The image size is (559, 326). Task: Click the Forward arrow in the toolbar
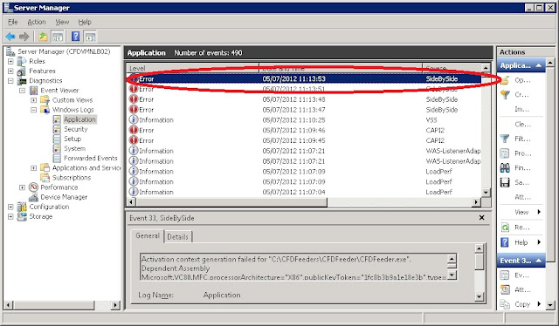click(x=24, y=37)
